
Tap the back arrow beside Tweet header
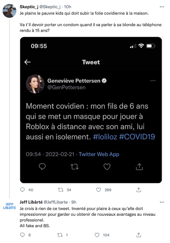27,62
